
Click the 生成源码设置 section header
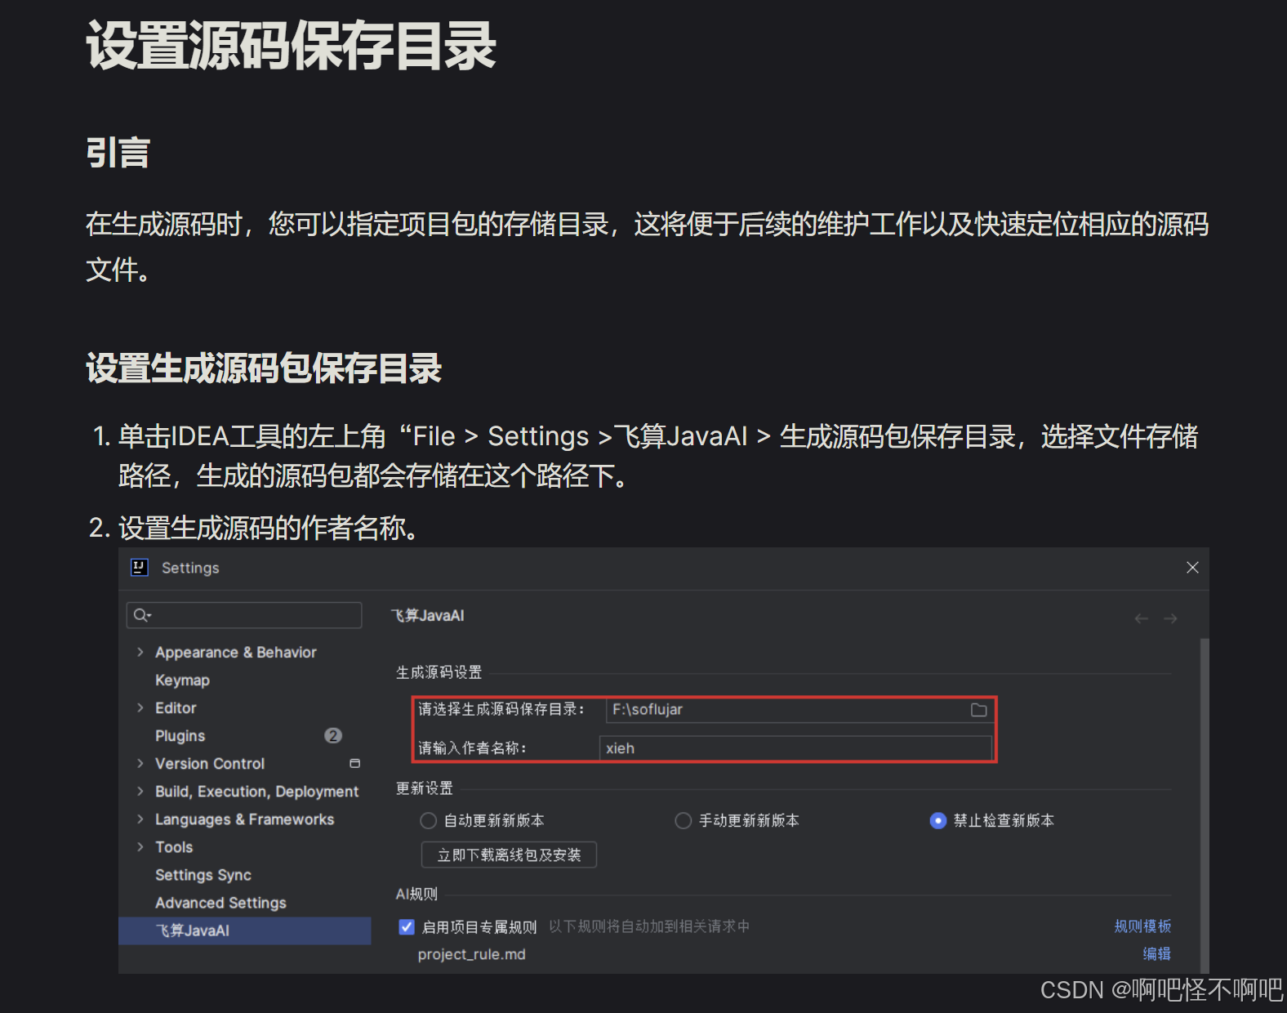[439, 672]
